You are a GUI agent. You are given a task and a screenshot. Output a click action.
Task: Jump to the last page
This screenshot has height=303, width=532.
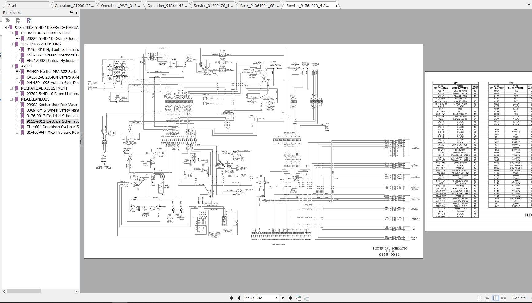click(x=290, y=298)
